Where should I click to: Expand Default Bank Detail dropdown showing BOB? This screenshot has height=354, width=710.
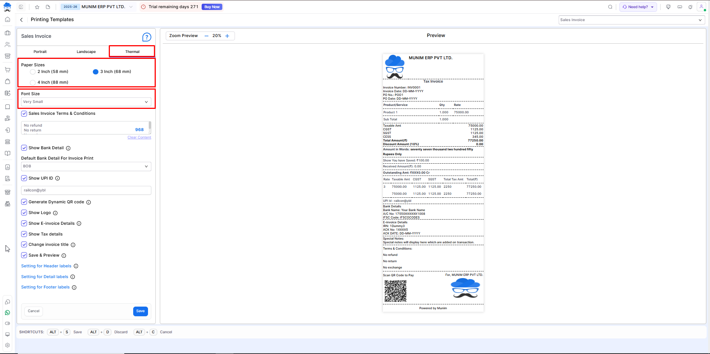[x=86, y=166]
